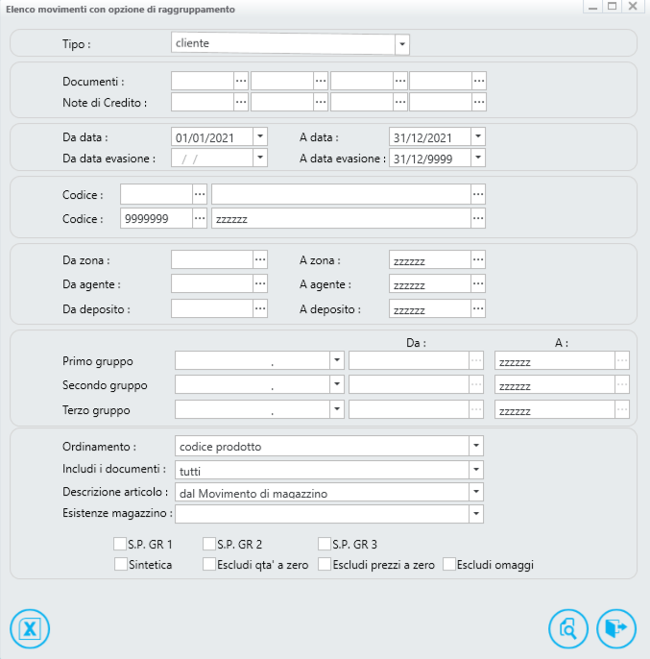Tick the Escludi omaggi checkbox

coord(449,565)
